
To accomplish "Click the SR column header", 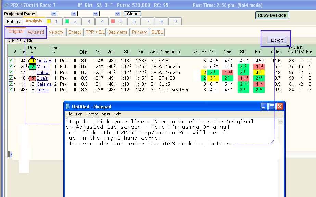I will pyautogui.click(x=290, y=52).
